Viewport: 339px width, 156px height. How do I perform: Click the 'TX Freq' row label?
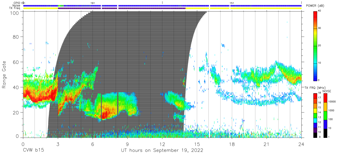point(15,8)
